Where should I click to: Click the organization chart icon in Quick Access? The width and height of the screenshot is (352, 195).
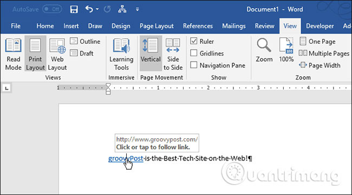tap(122, 9)
